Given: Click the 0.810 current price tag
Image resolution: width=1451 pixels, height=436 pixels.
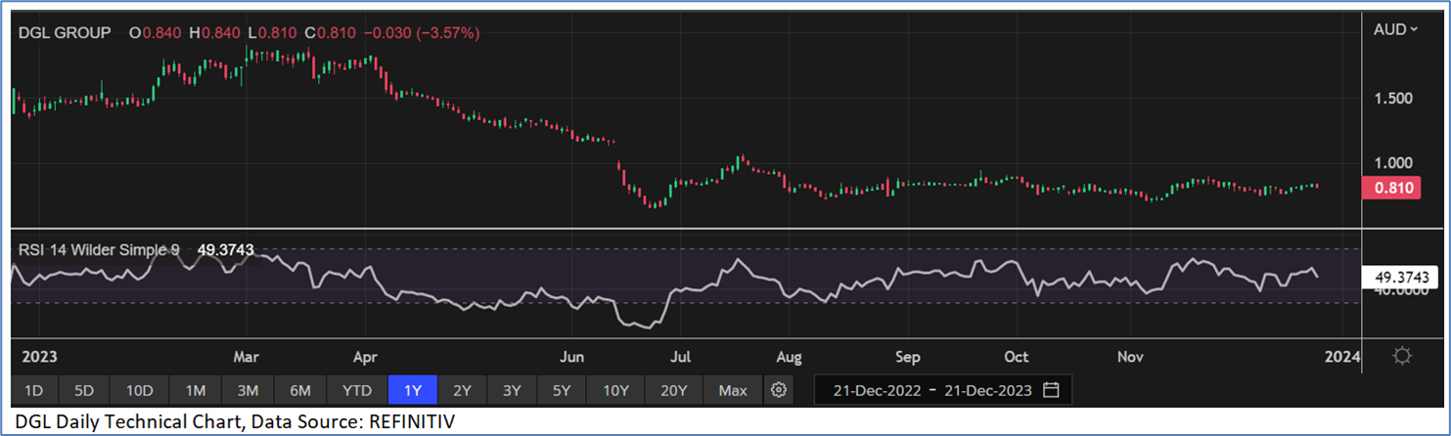Looking at the screenshot, I should point(1390,188).
